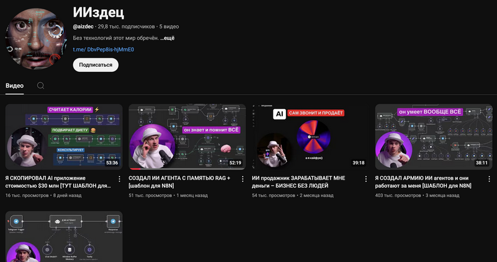This screenshot has width=497, height=262.
Task: Open the three-dot menu for the ИИ продажник video
Action: coord(366,179)
